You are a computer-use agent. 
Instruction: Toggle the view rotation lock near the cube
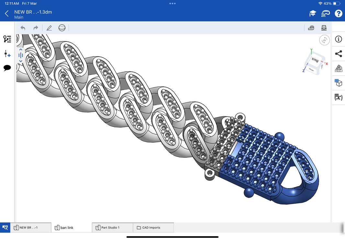point(324,40)
